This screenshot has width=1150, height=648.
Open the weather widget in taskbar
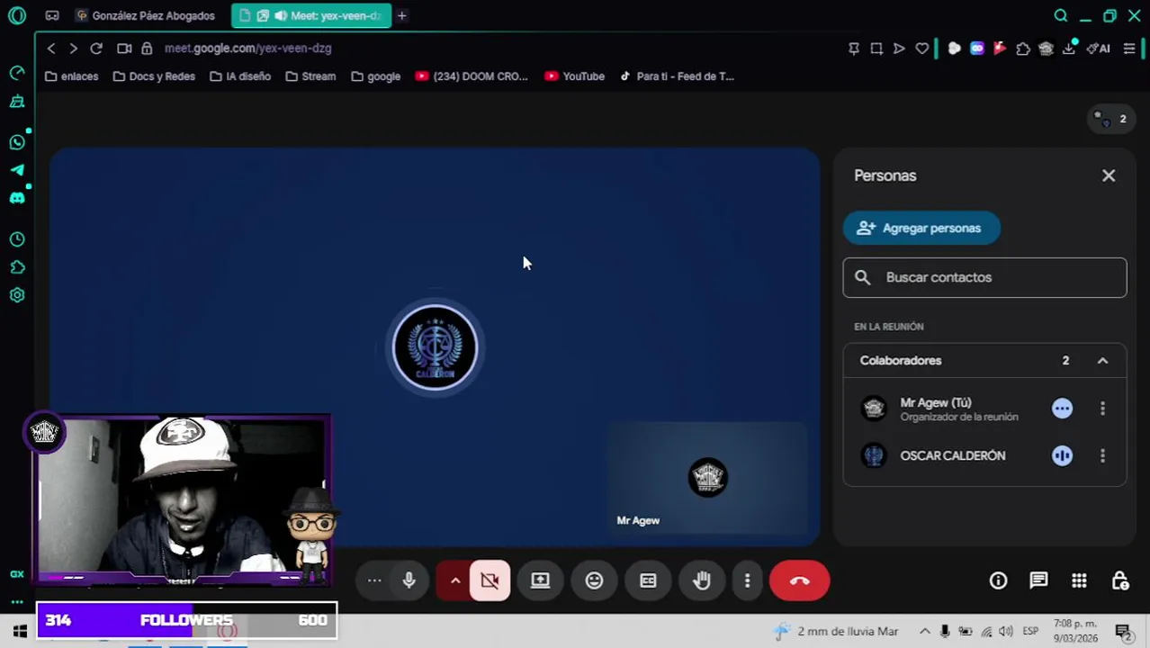pyautogui.click(x=835, y=631)
